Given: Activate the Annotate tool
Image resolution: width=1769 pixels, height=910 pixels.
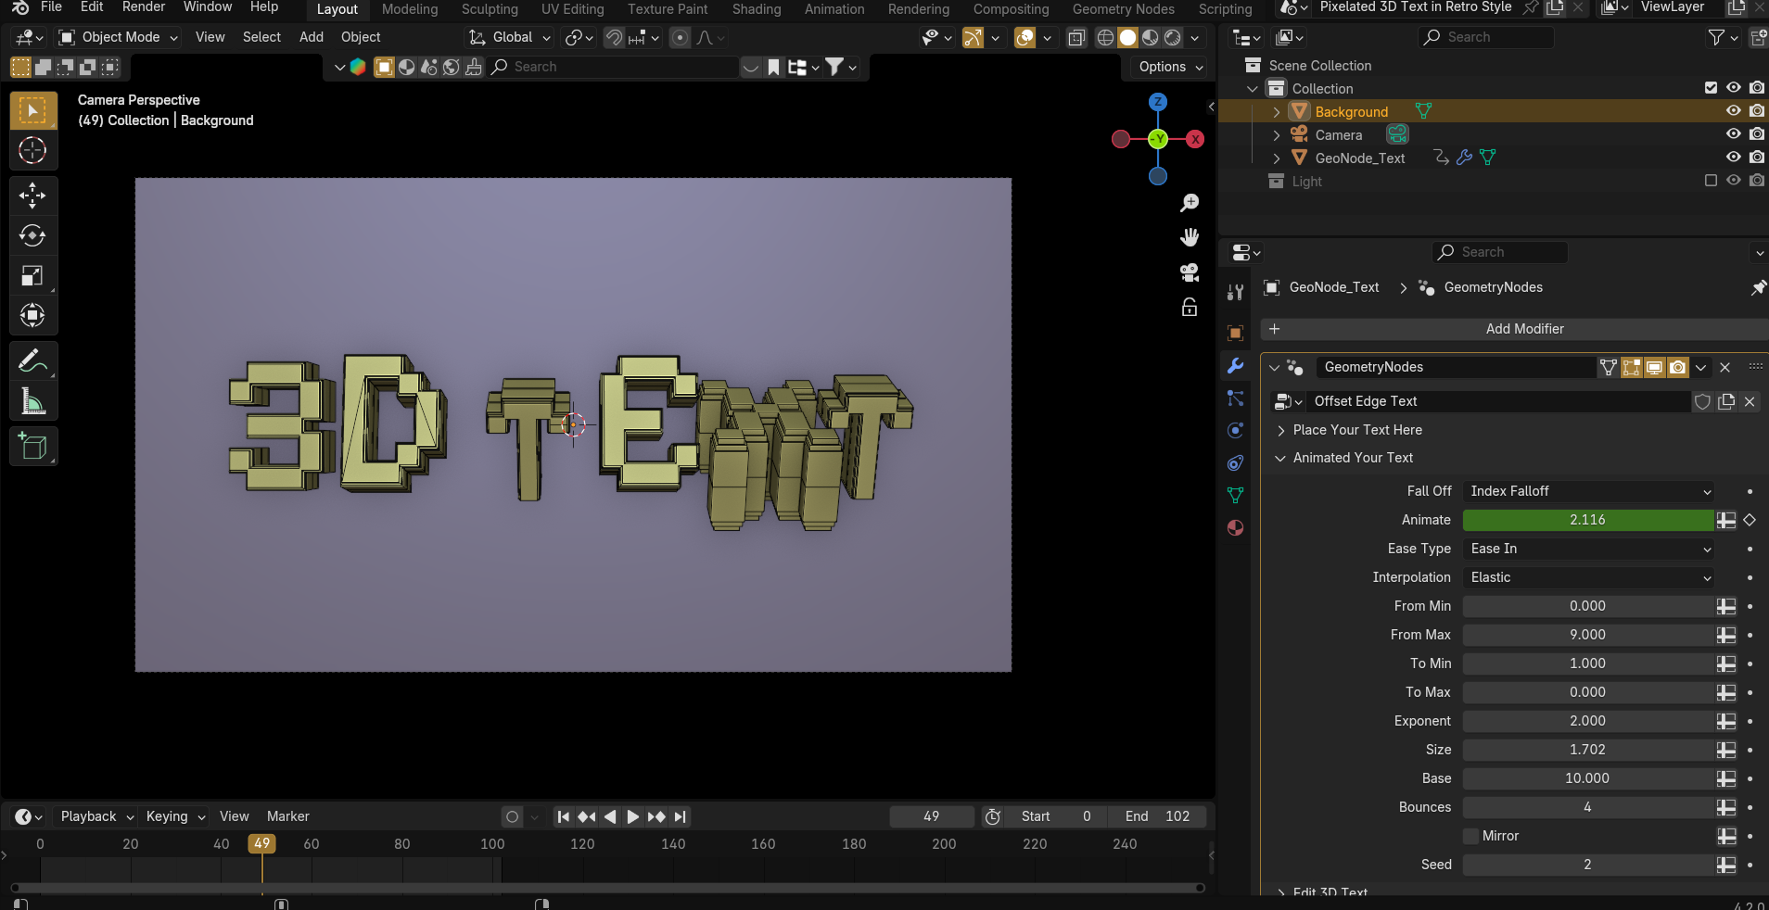Looking at the screenshot, I should click(32, 361).
